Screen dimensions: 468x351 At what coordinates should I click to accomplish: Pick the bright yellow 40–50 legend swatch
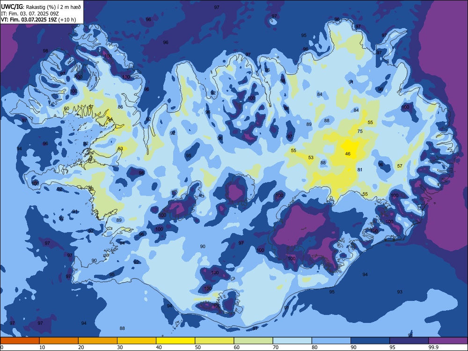pos(175,341)
